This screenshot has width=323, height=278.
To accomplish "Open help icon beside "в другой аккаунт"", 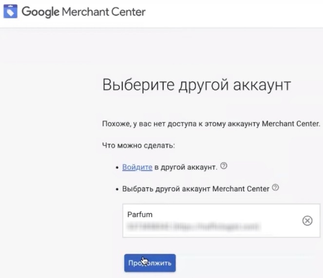I will pyautogui.click(x=224, y=166).
